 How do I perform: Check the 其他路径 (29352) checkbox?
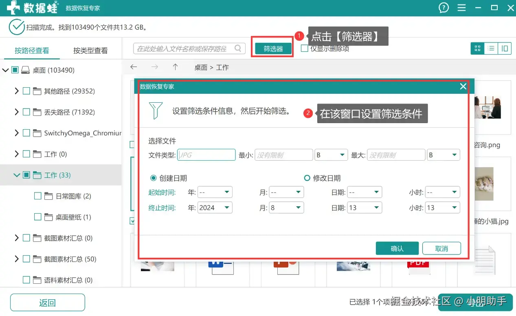(26, 91)
